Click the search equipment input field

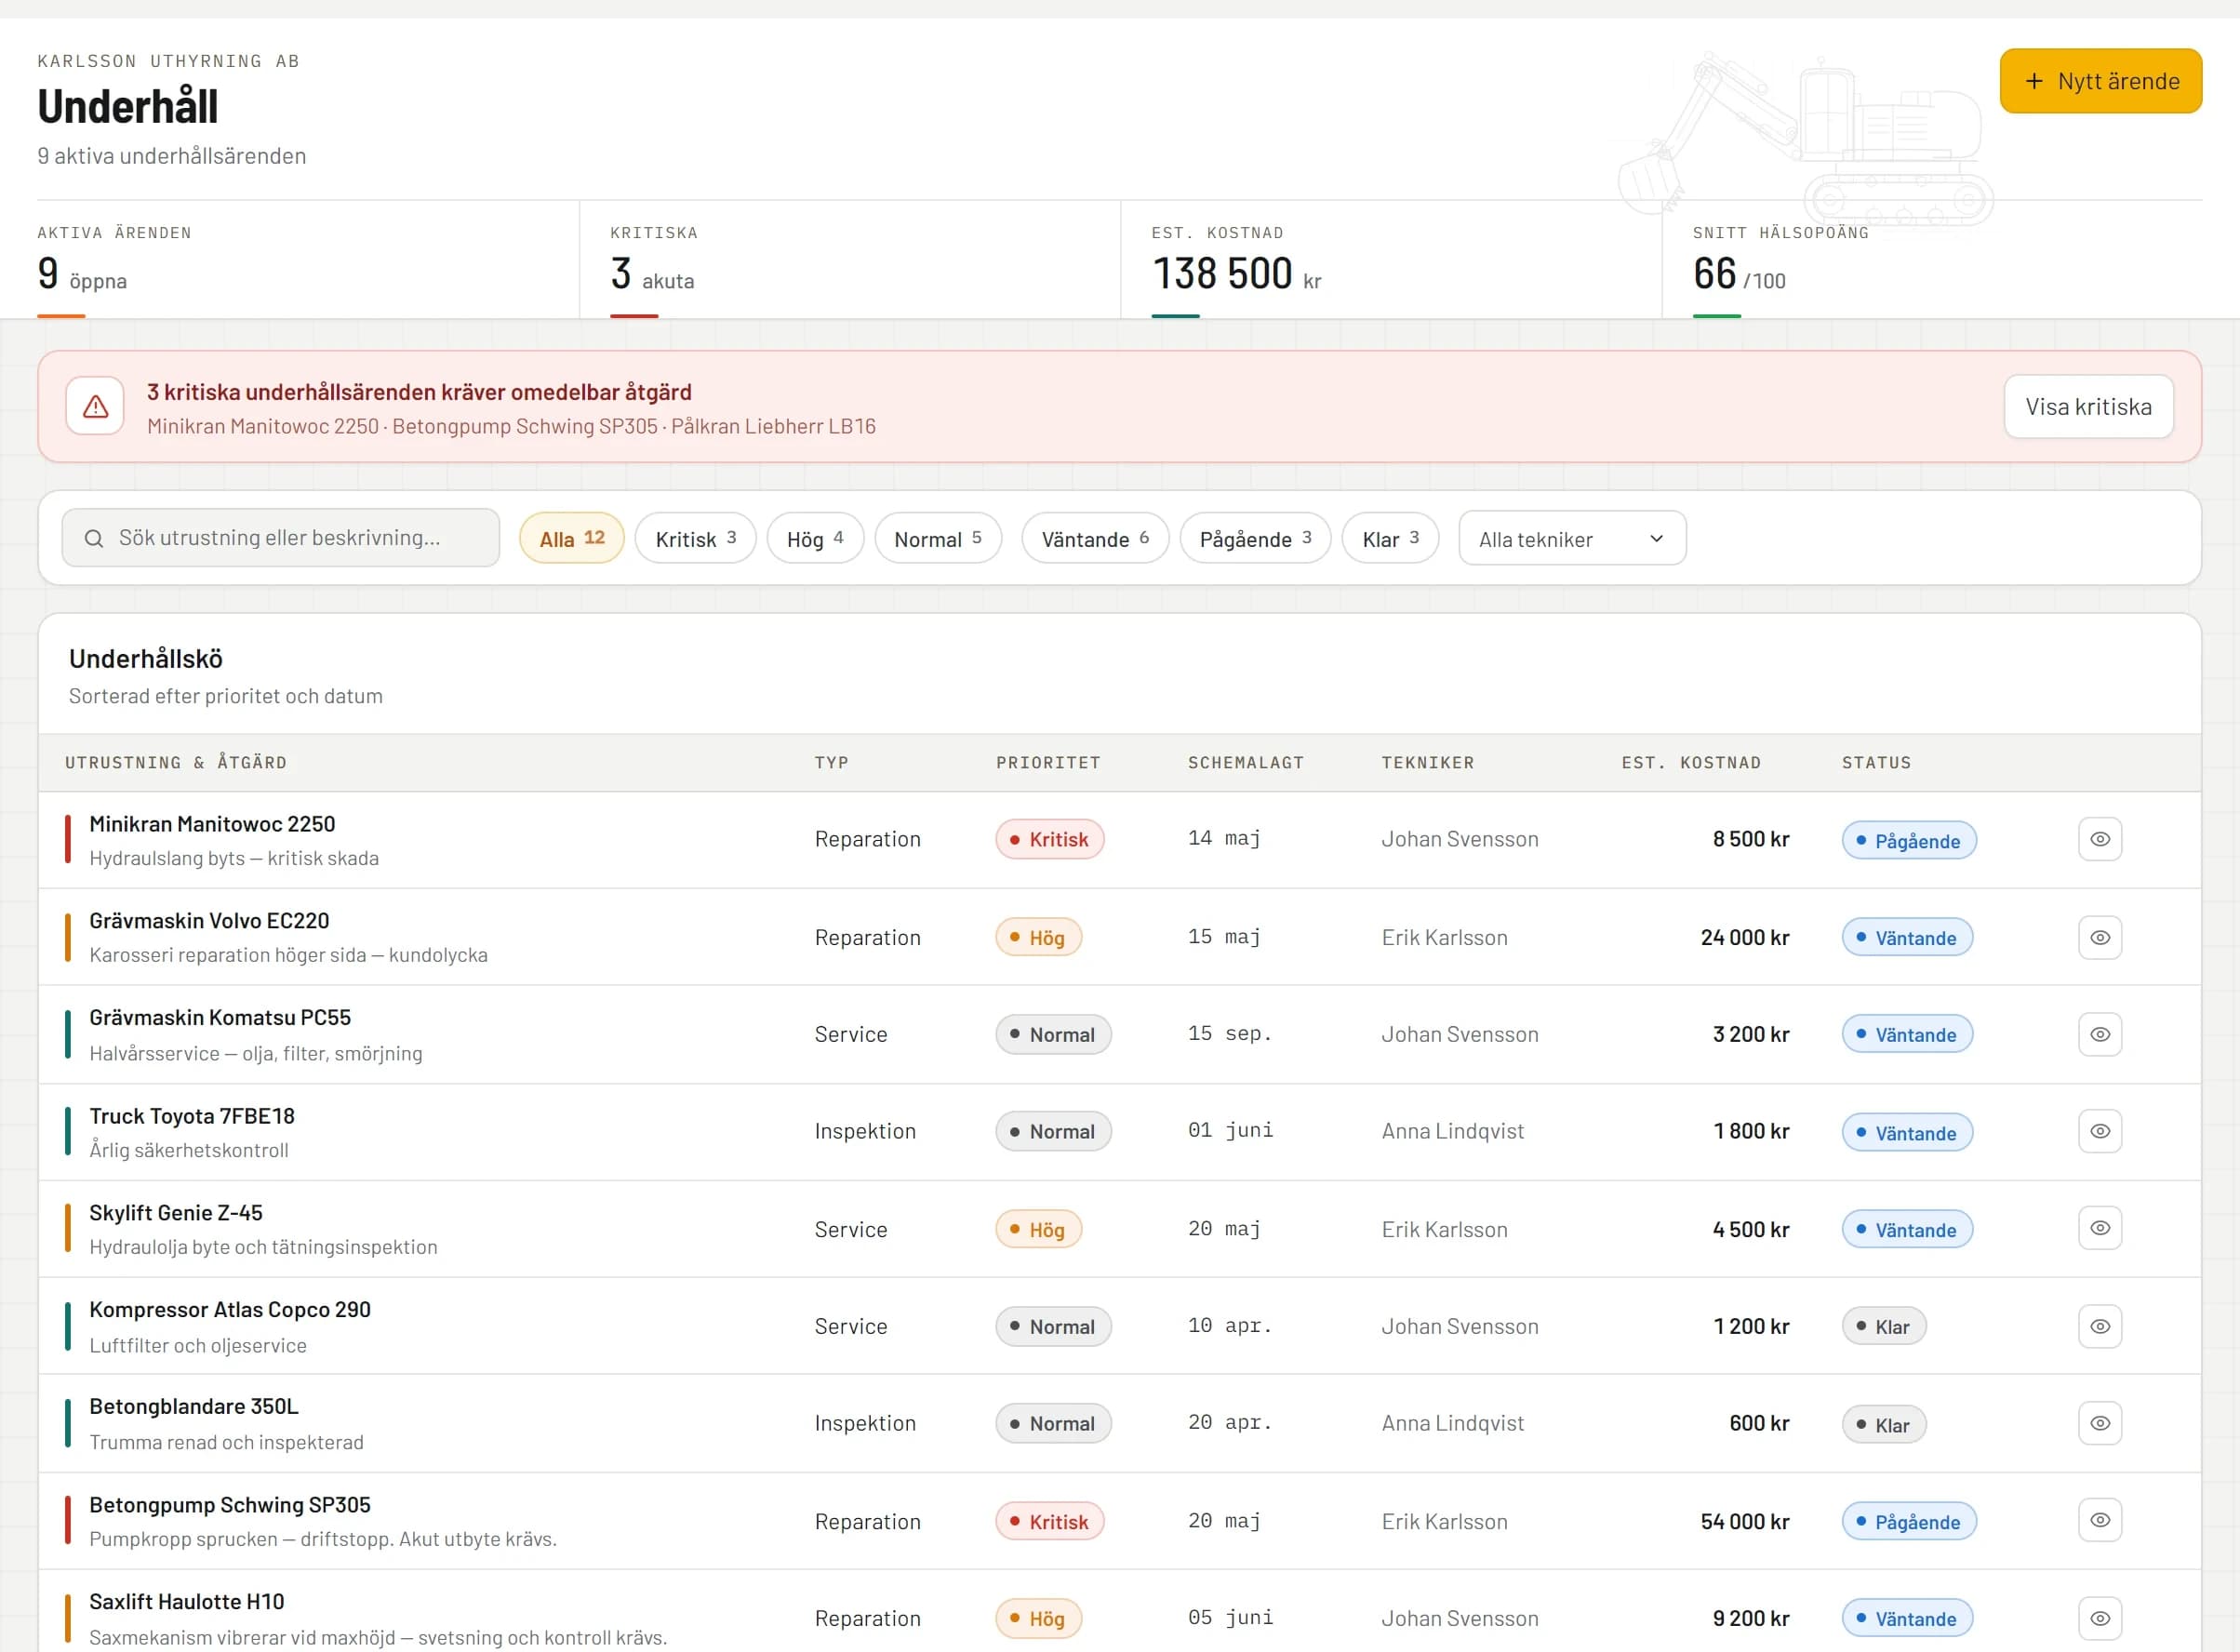pyautogui.click(x=281, y=538)
